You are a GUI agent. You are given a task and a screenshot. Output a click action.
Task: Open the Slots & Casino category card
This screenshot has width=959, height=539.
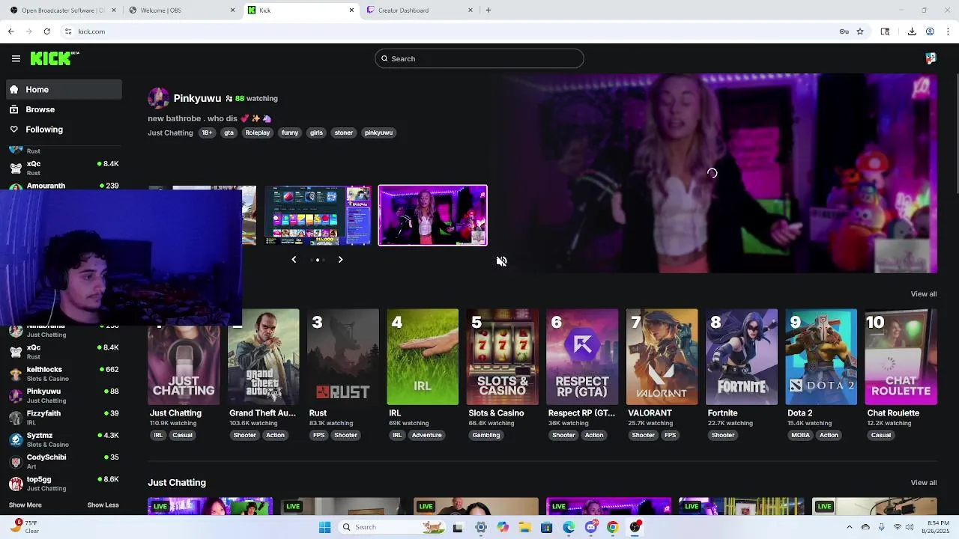pos(503,357)
